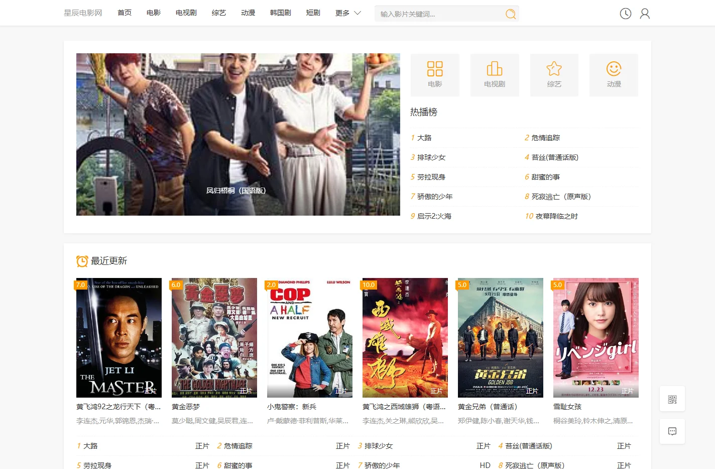Viewport: 715px width, 469px height.
Task: Open hot list item 死寂逃亡（原声版）
Action: pos(561,197)
